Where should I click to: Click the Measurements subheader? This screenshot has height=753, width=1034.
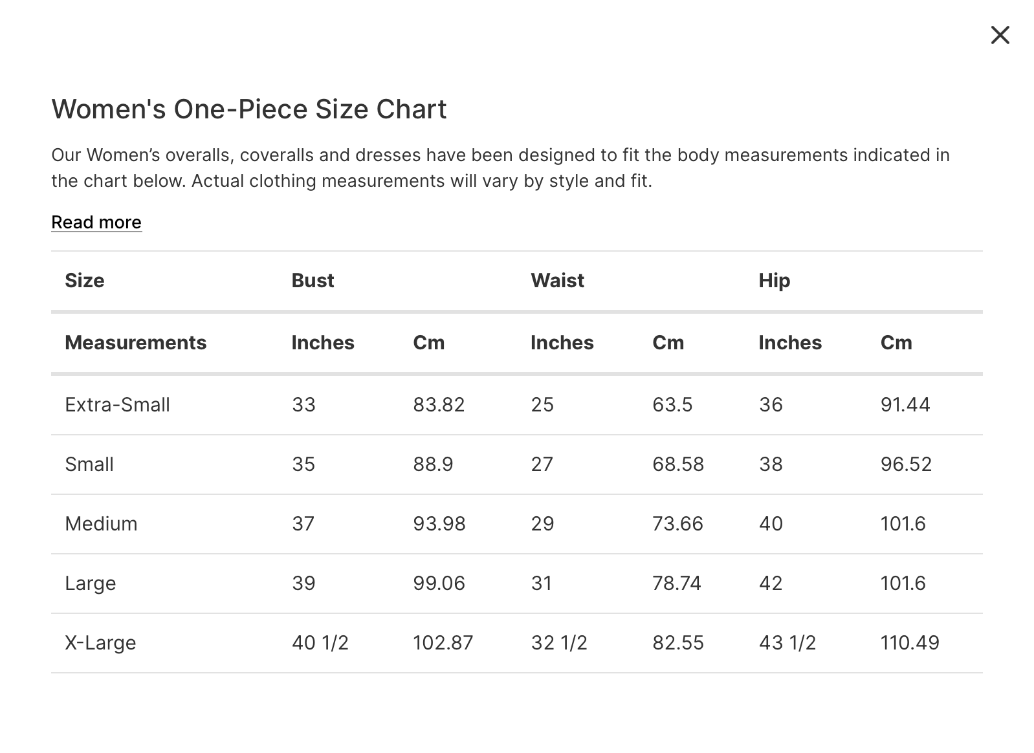pyautogui.click(x=136, y=343)
